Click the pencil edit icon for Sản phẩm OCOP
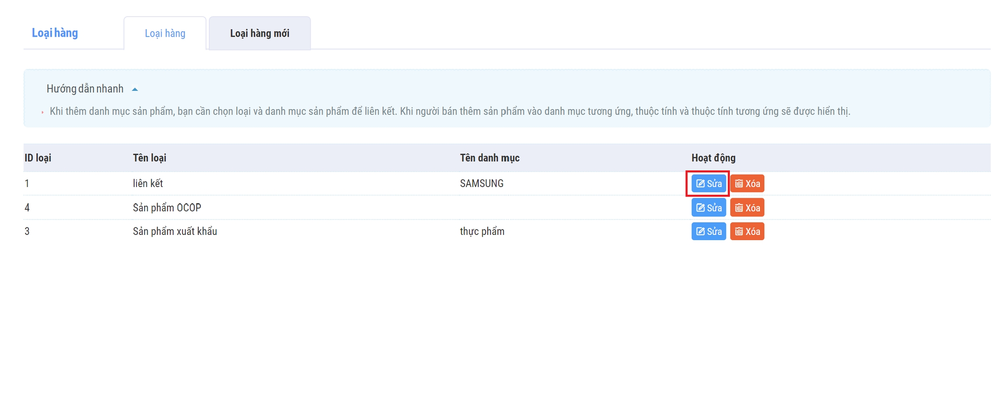The image size is (1007, 400). tap(700, 207)
